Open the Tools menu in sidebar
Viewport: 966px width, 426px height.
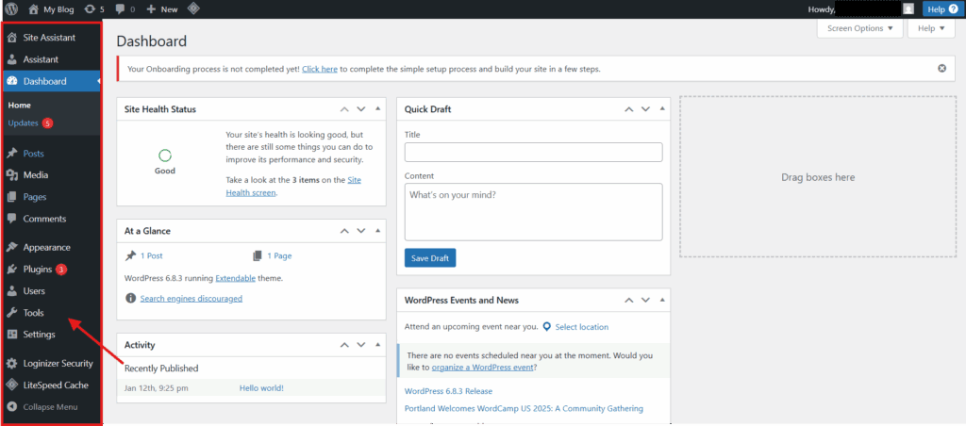pyautogui.click(x=33, y=313)
